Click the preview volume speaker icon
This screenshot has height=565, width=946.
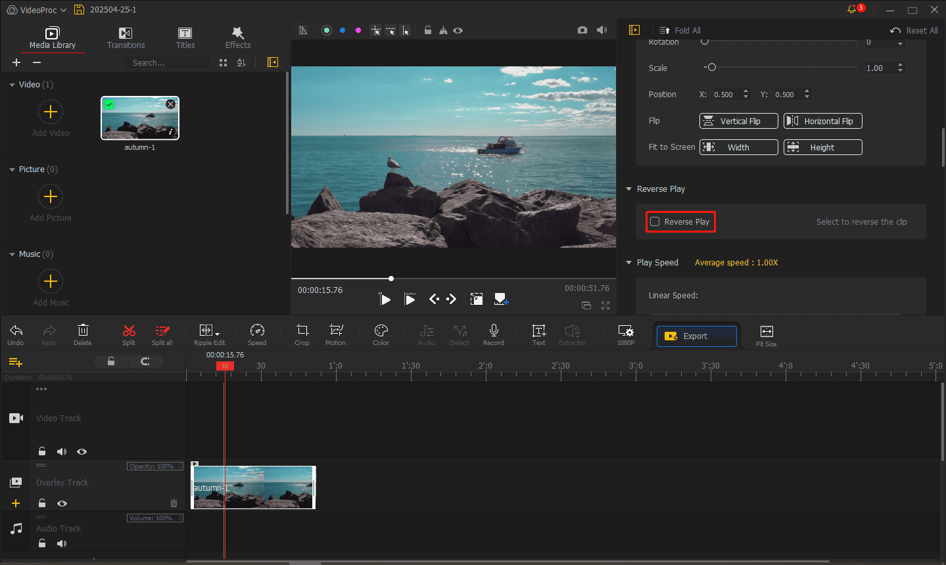pyautogui.click(x=602, y=30)
